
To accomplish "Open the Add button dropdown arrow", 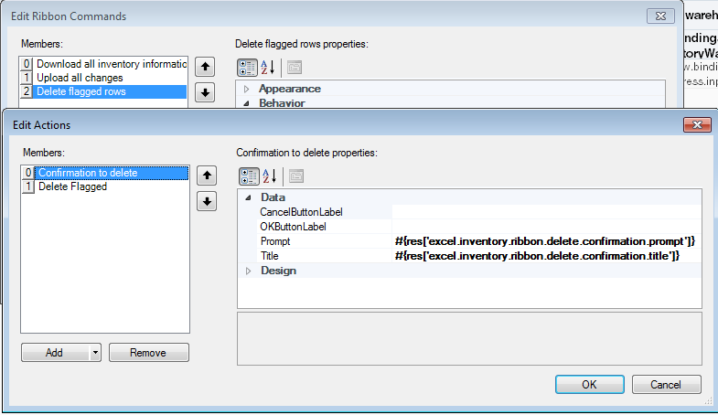I will [x=95, y=353].
